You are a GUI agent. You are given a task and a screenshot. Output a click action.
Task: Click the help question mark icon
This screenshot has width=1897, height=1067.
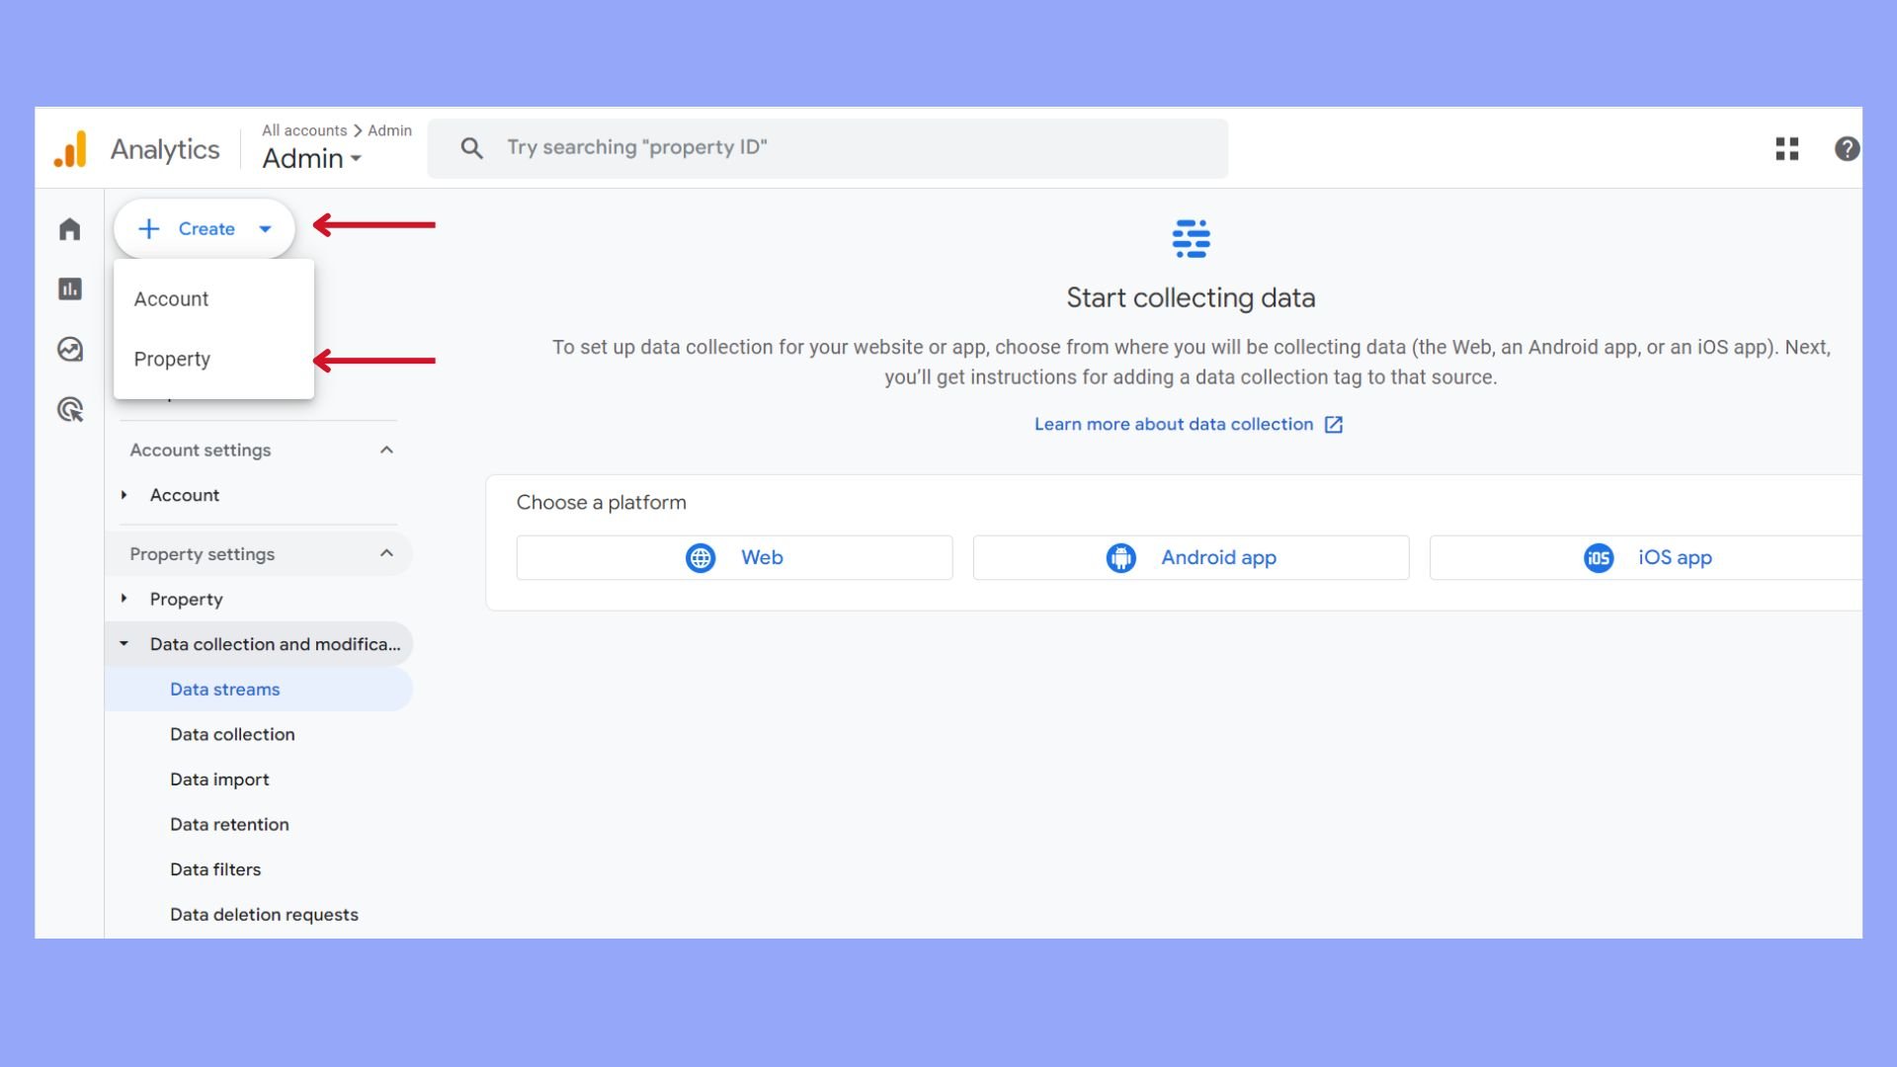[1846, 149]
